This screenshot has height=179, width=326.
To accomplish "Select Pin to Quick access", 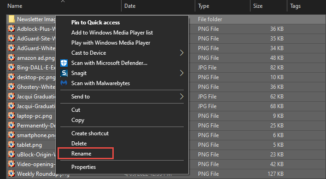I will click(x=95, y=23).
